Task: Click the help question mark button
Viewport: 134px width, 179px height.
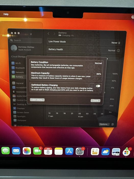Action: (113, 124)
